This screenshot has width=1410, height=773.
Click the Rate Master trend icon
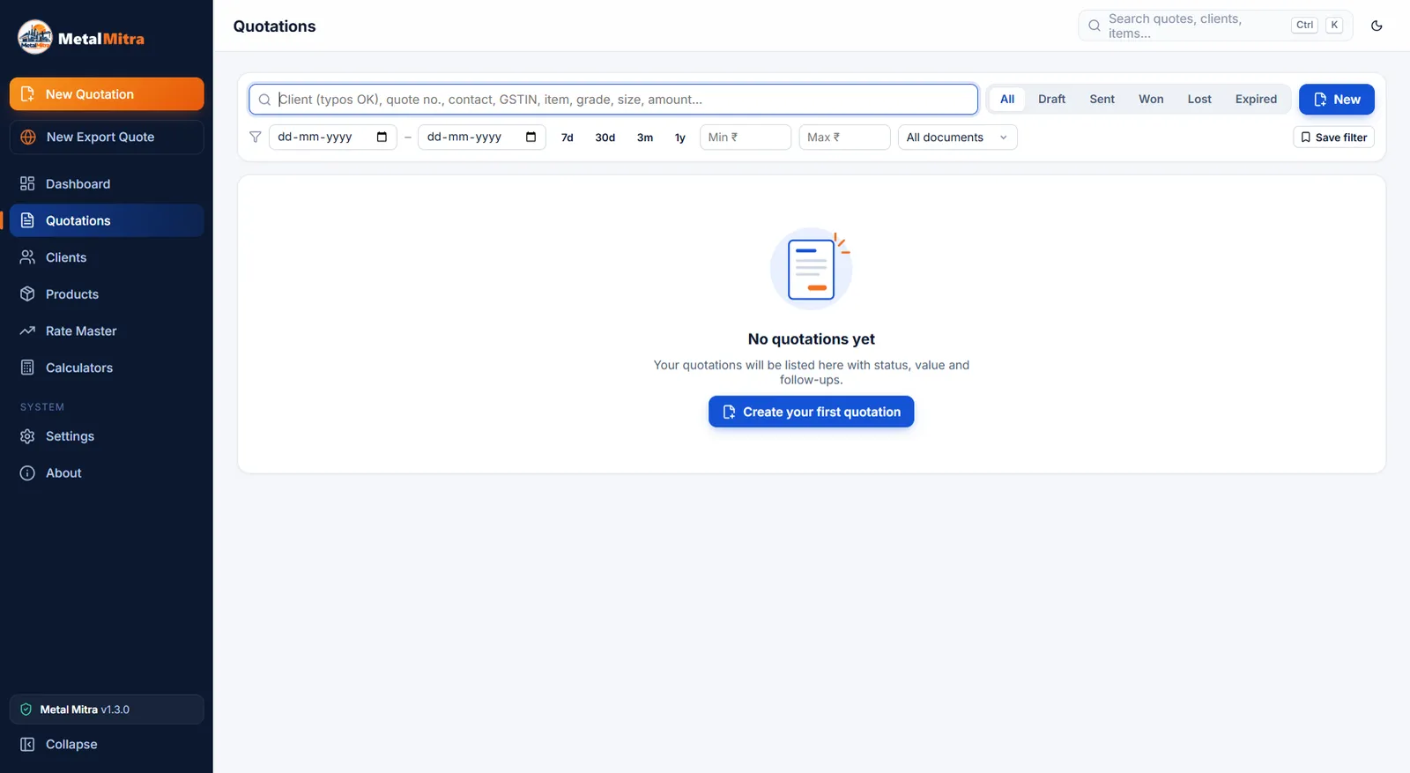click(27, 331)
